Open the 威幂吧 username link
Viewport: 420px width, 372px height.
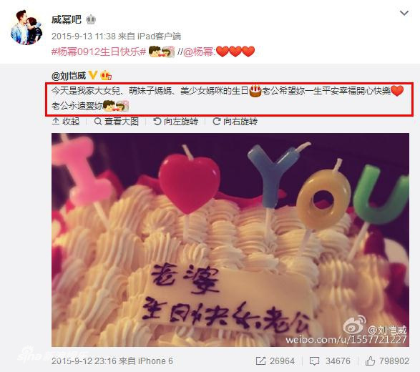(66, 19)
